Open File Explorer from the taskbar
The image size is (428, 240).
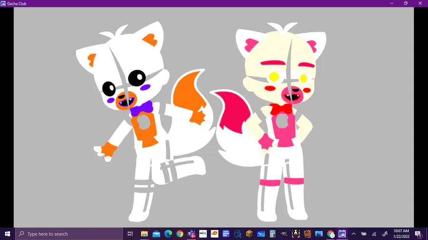pos(145,234)
